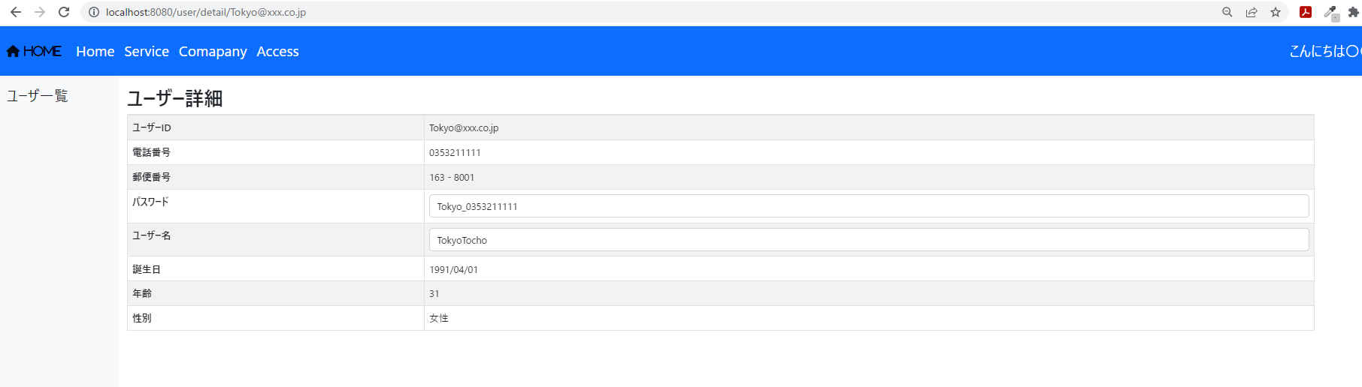
Task: Bookmark this page with star icon
Action: [x=1276, y=12]
